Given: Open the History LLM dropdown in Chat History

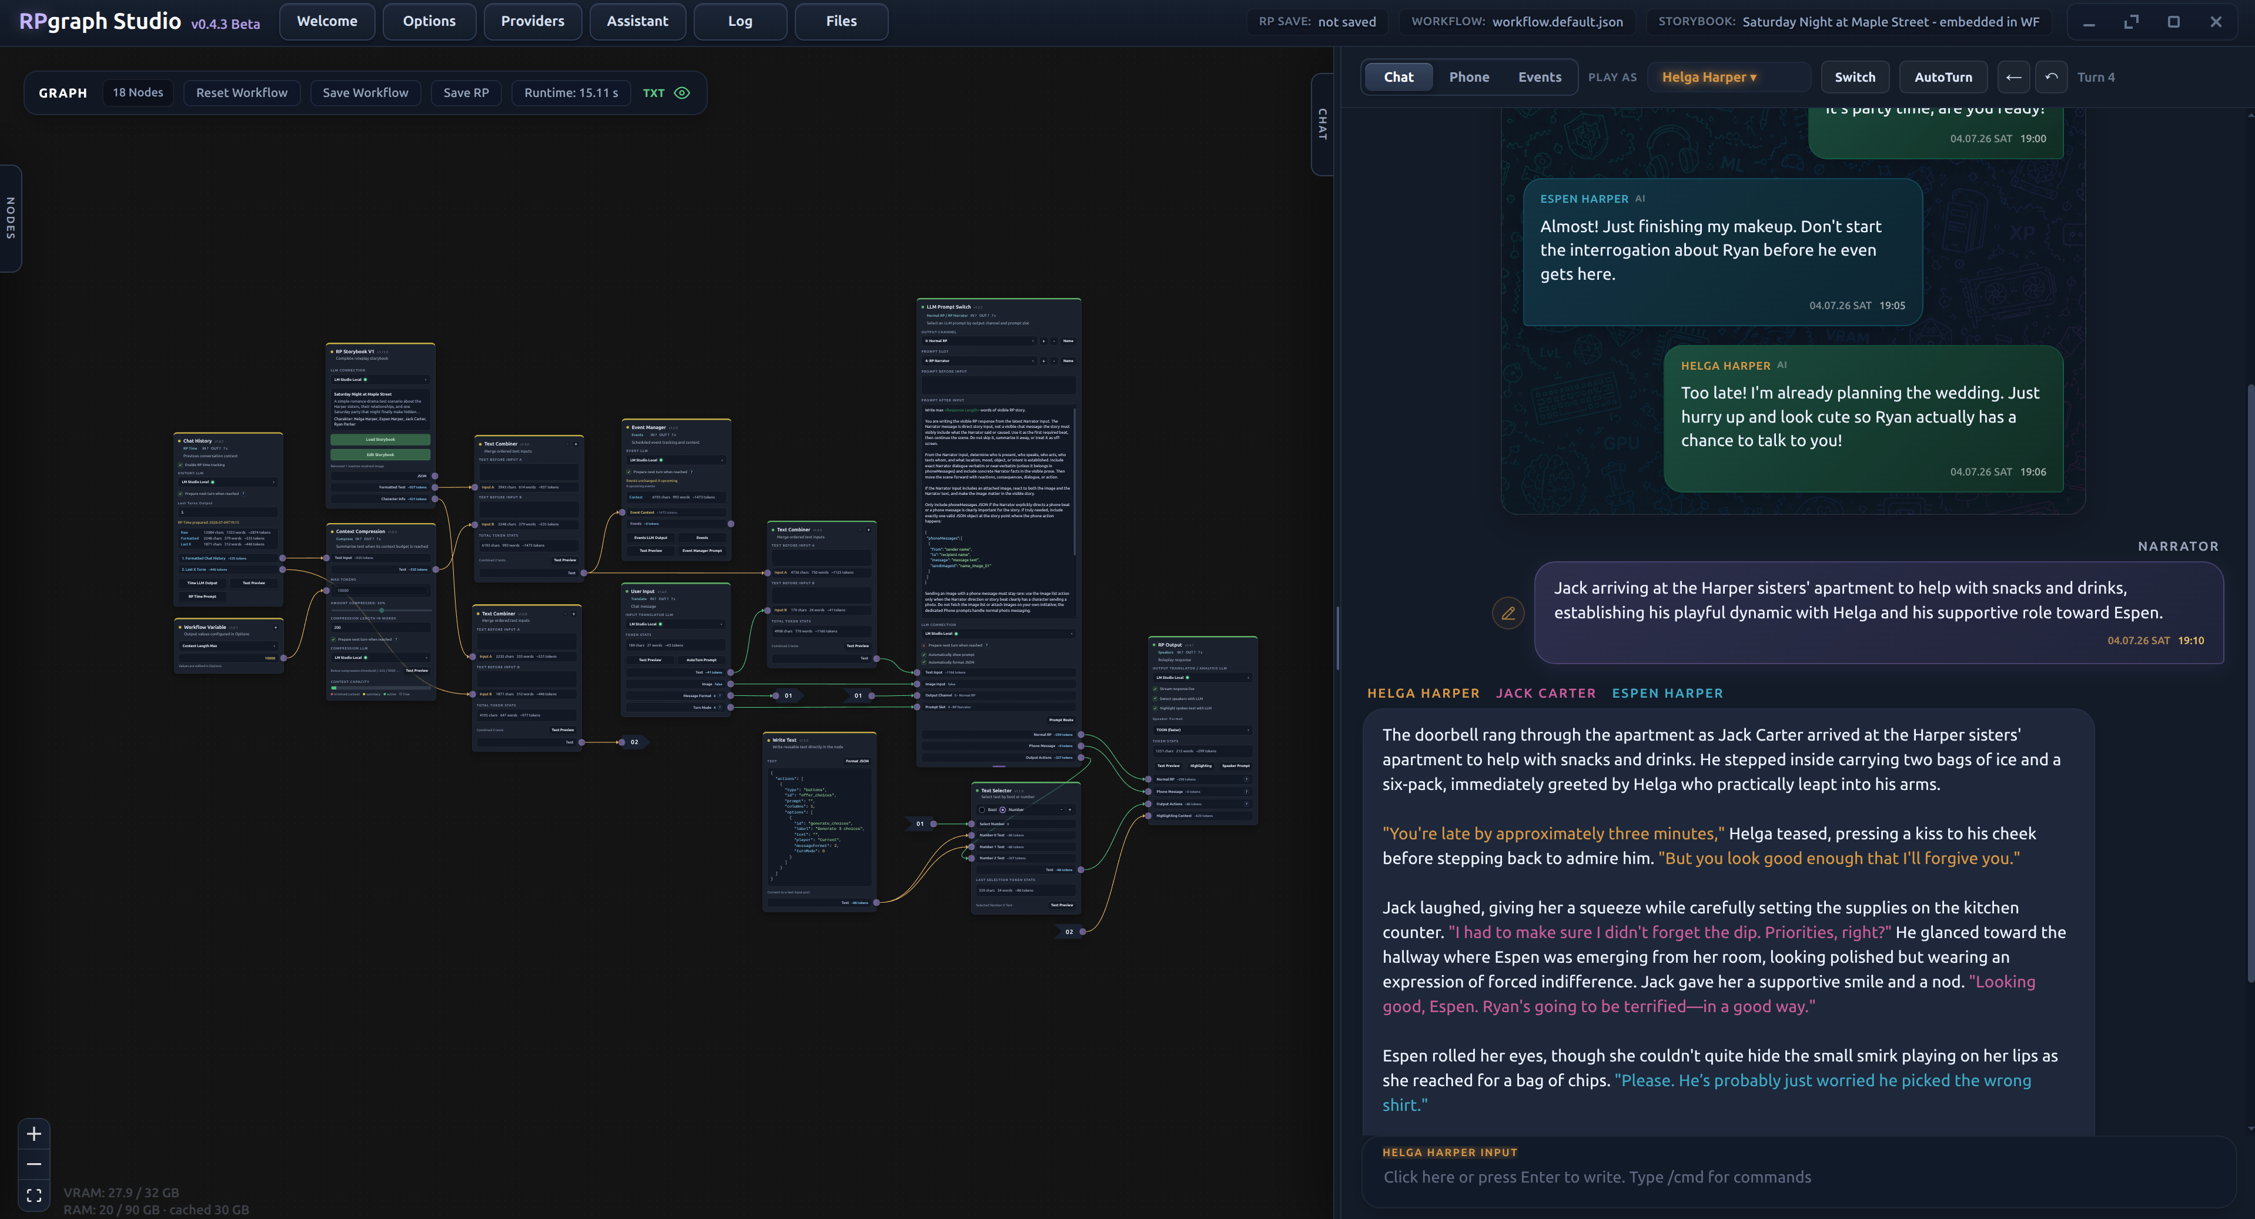Looking at the screenshot, I should pyautogui.click(x=227, y=481).
